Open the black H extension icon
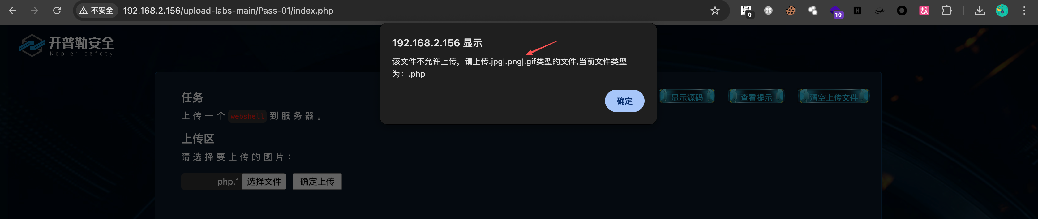 click(857, 11)
